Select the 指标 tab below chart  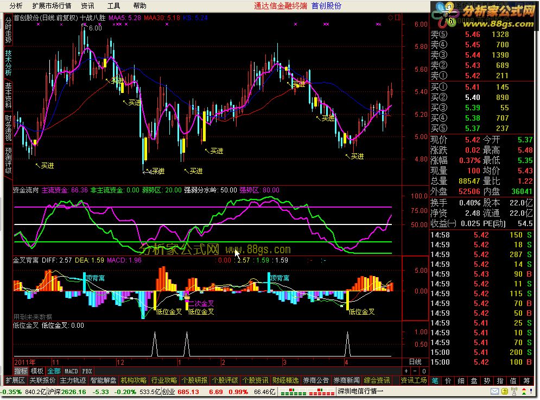tap(21, 371)
